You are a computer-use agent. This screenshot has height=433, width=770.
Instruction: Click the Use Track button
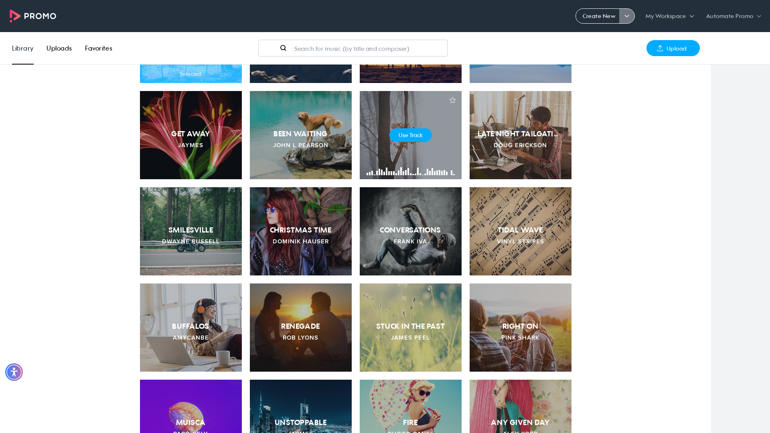(x=411, y=135)
